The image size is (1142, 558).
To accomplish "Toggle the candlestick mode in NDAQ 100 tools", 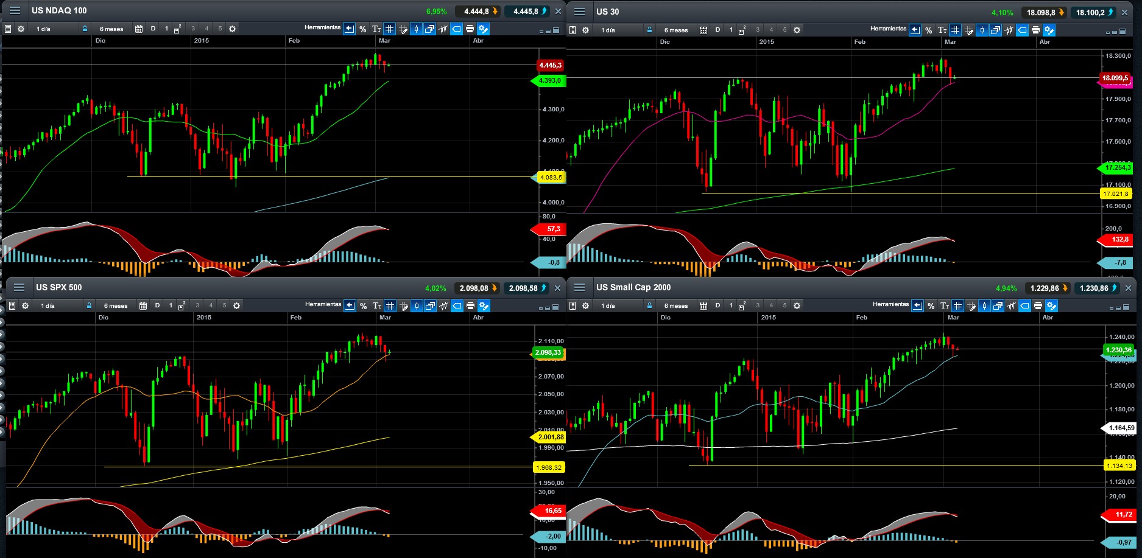I will 416,29.
